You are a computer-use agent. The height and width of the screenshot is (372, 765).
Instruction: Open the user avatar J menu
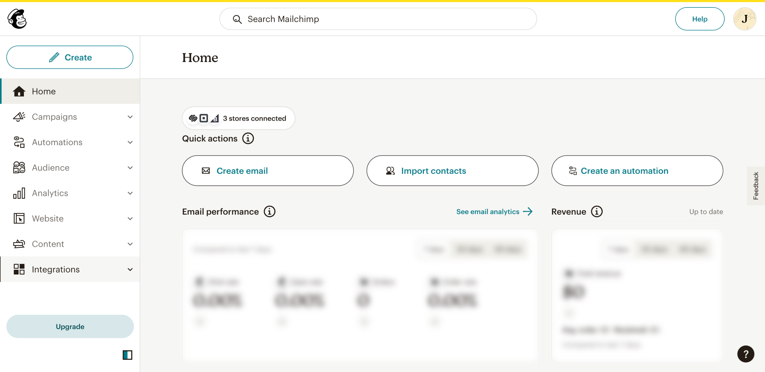(744, 19)
